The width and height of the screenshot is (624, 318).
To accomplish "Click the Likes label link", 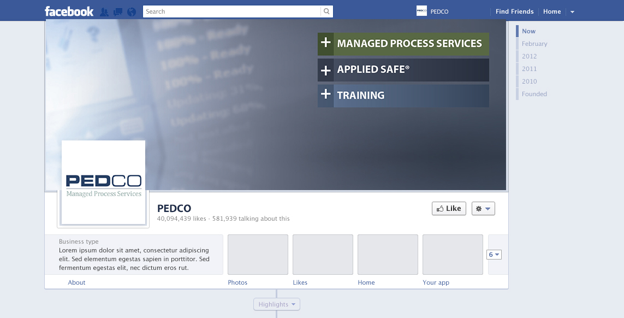I will coord(300,282).
